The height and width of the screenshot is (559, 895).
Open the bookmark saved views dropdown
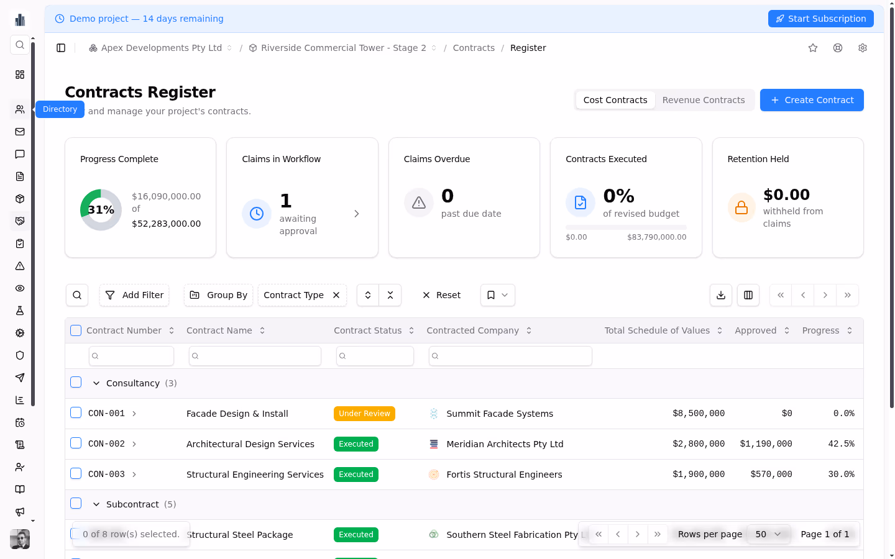click(x=497, y=295)
